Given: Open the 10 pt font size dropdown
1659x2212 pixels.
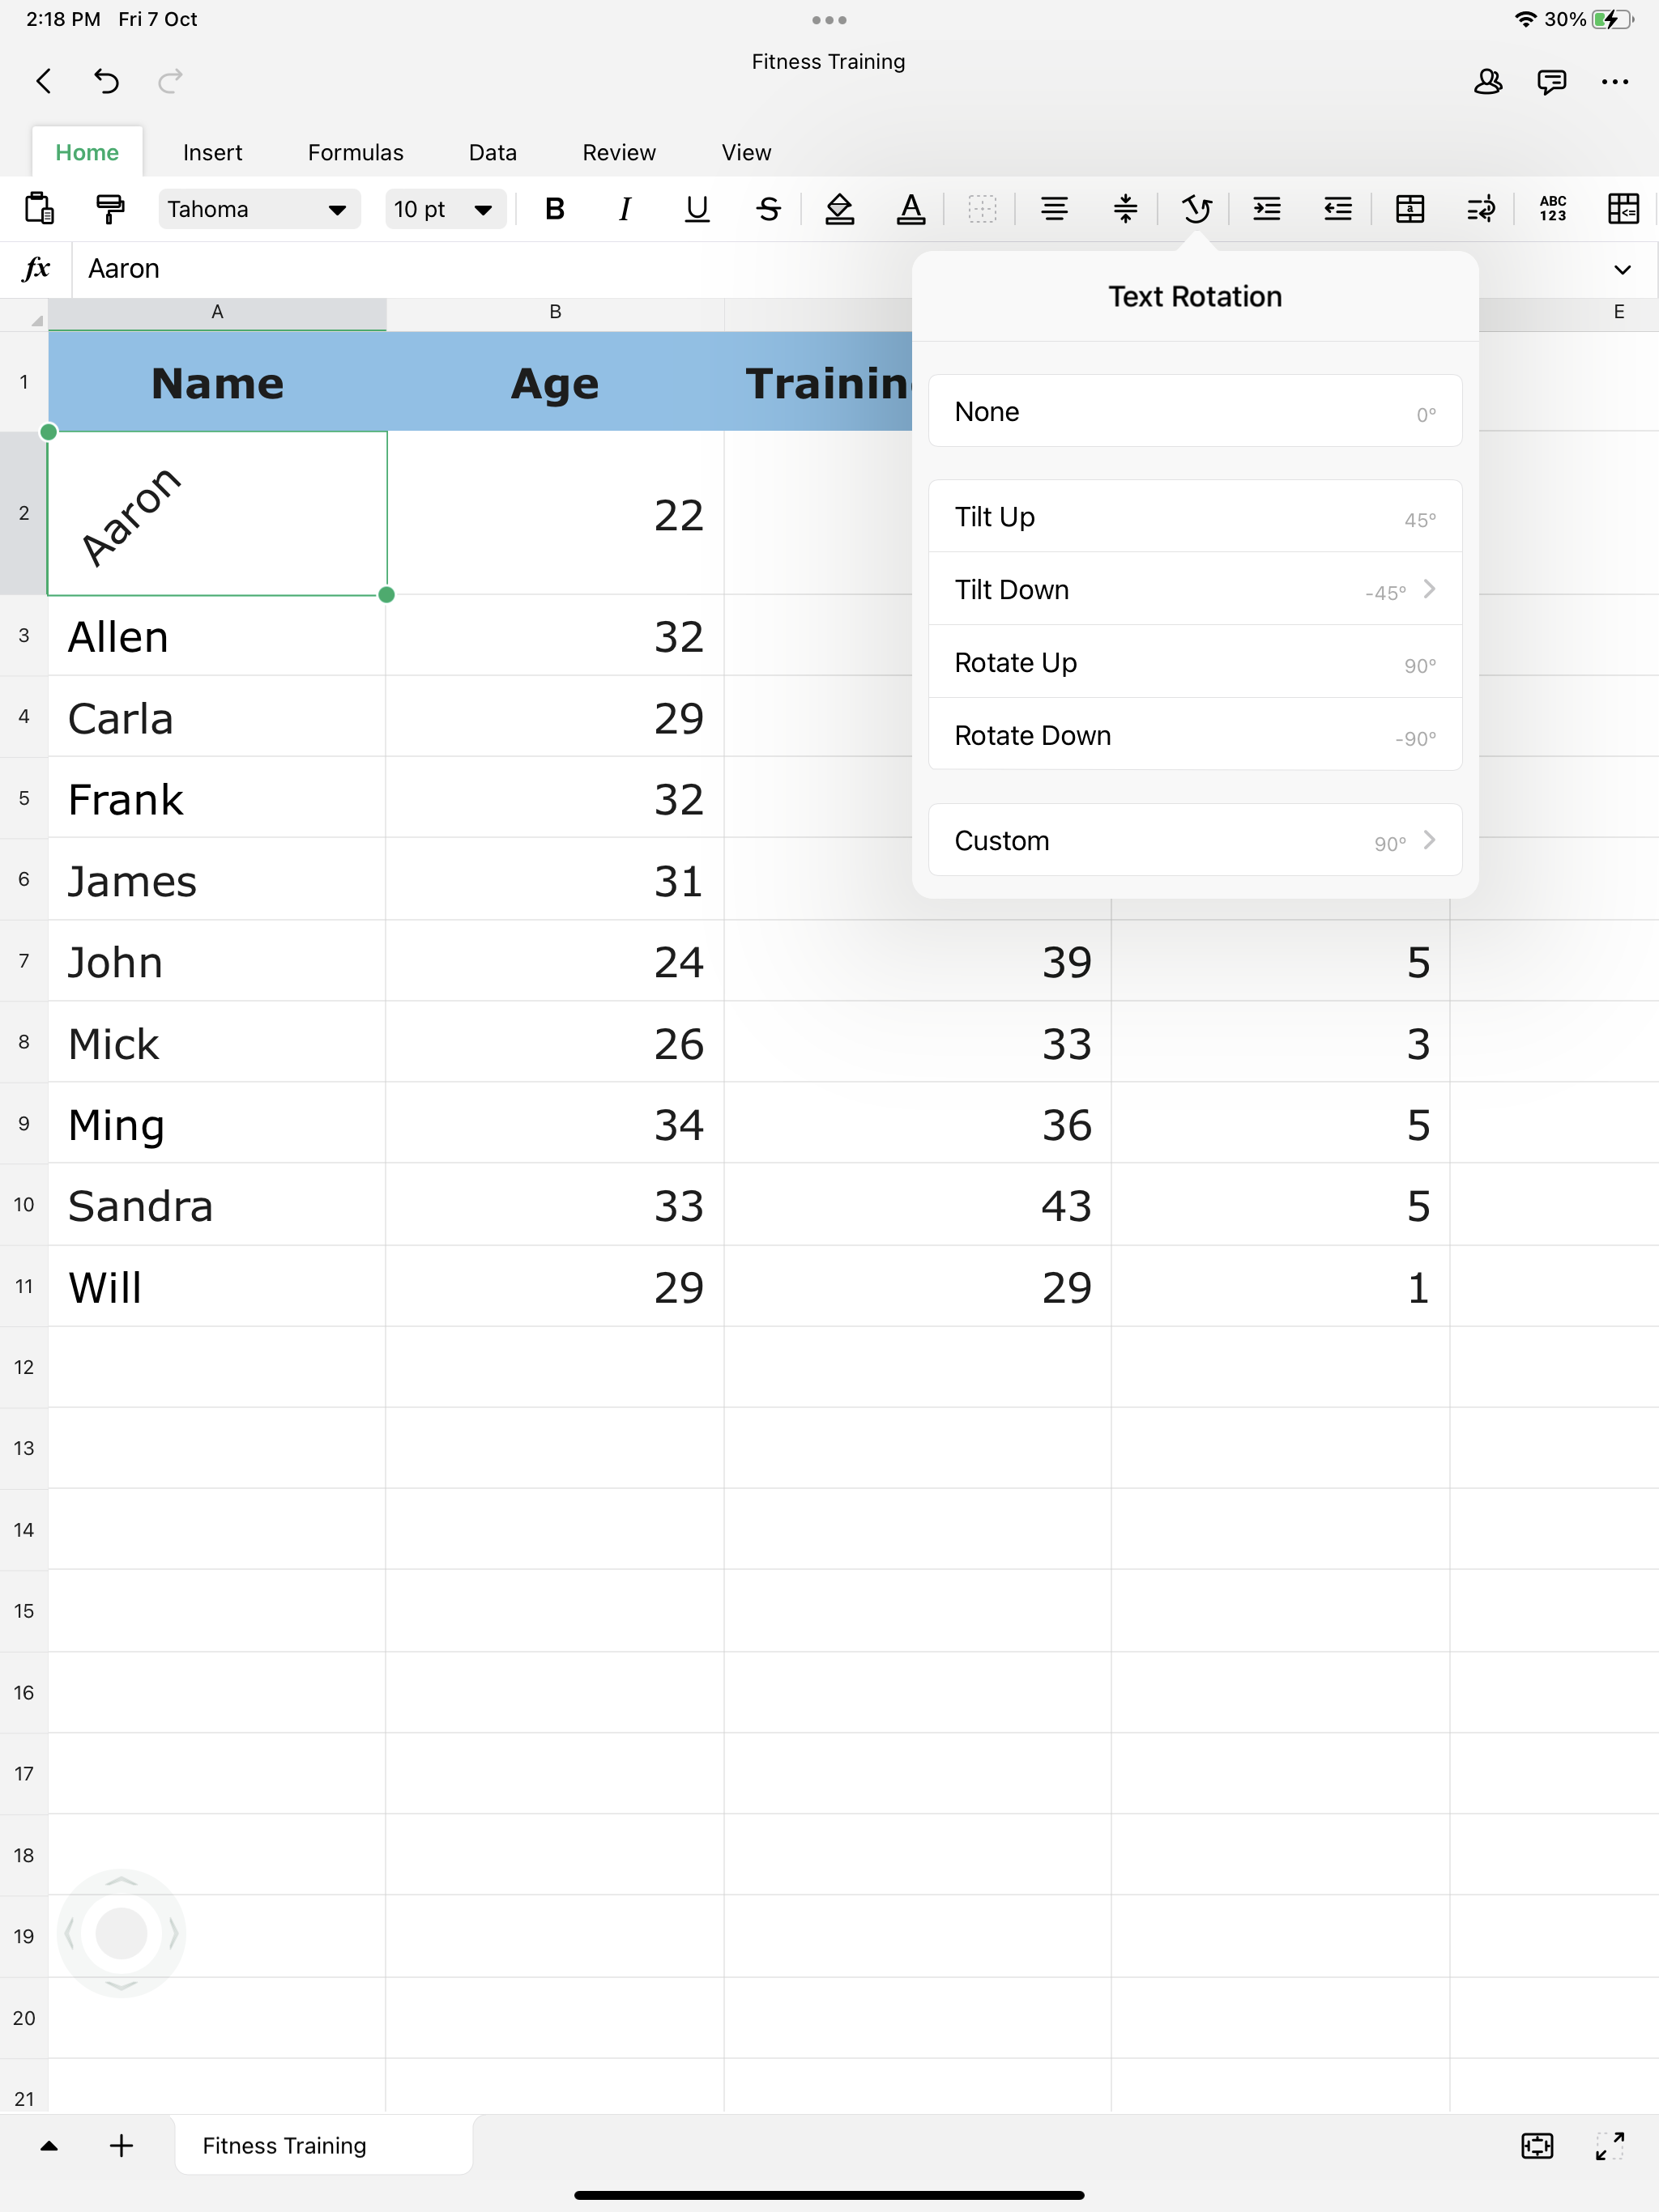Looking at the screenshot, I should point(444,209).
